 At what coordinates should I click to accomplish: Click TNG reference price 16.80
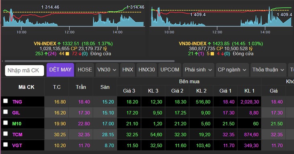(60, 102)
